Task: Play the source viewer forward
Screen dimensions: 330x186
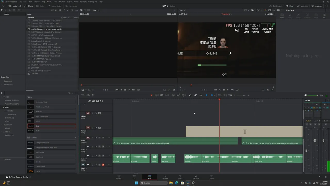Action: tap(129, 90)
